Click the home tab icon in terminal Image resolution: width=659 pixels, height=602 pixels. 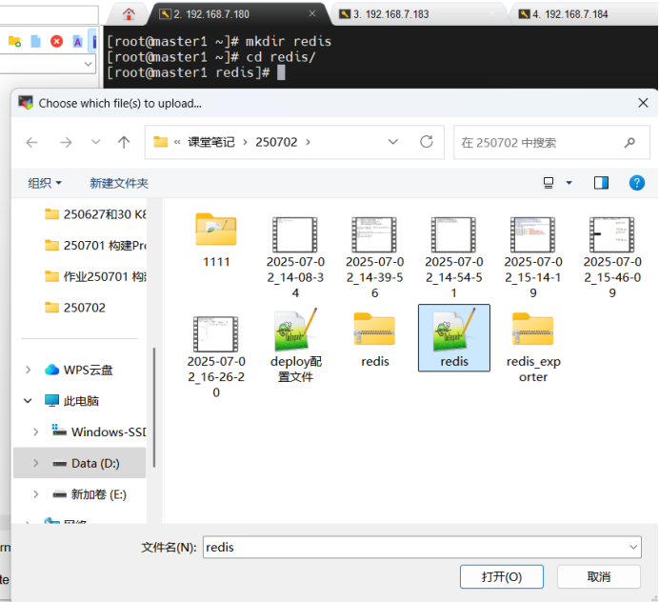tap(130, 13)
